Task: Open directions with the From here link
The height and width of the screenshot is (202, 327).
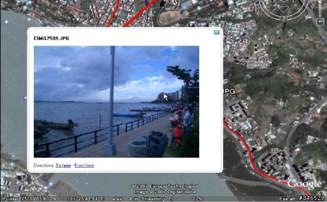Action: [x=84, y=166]
